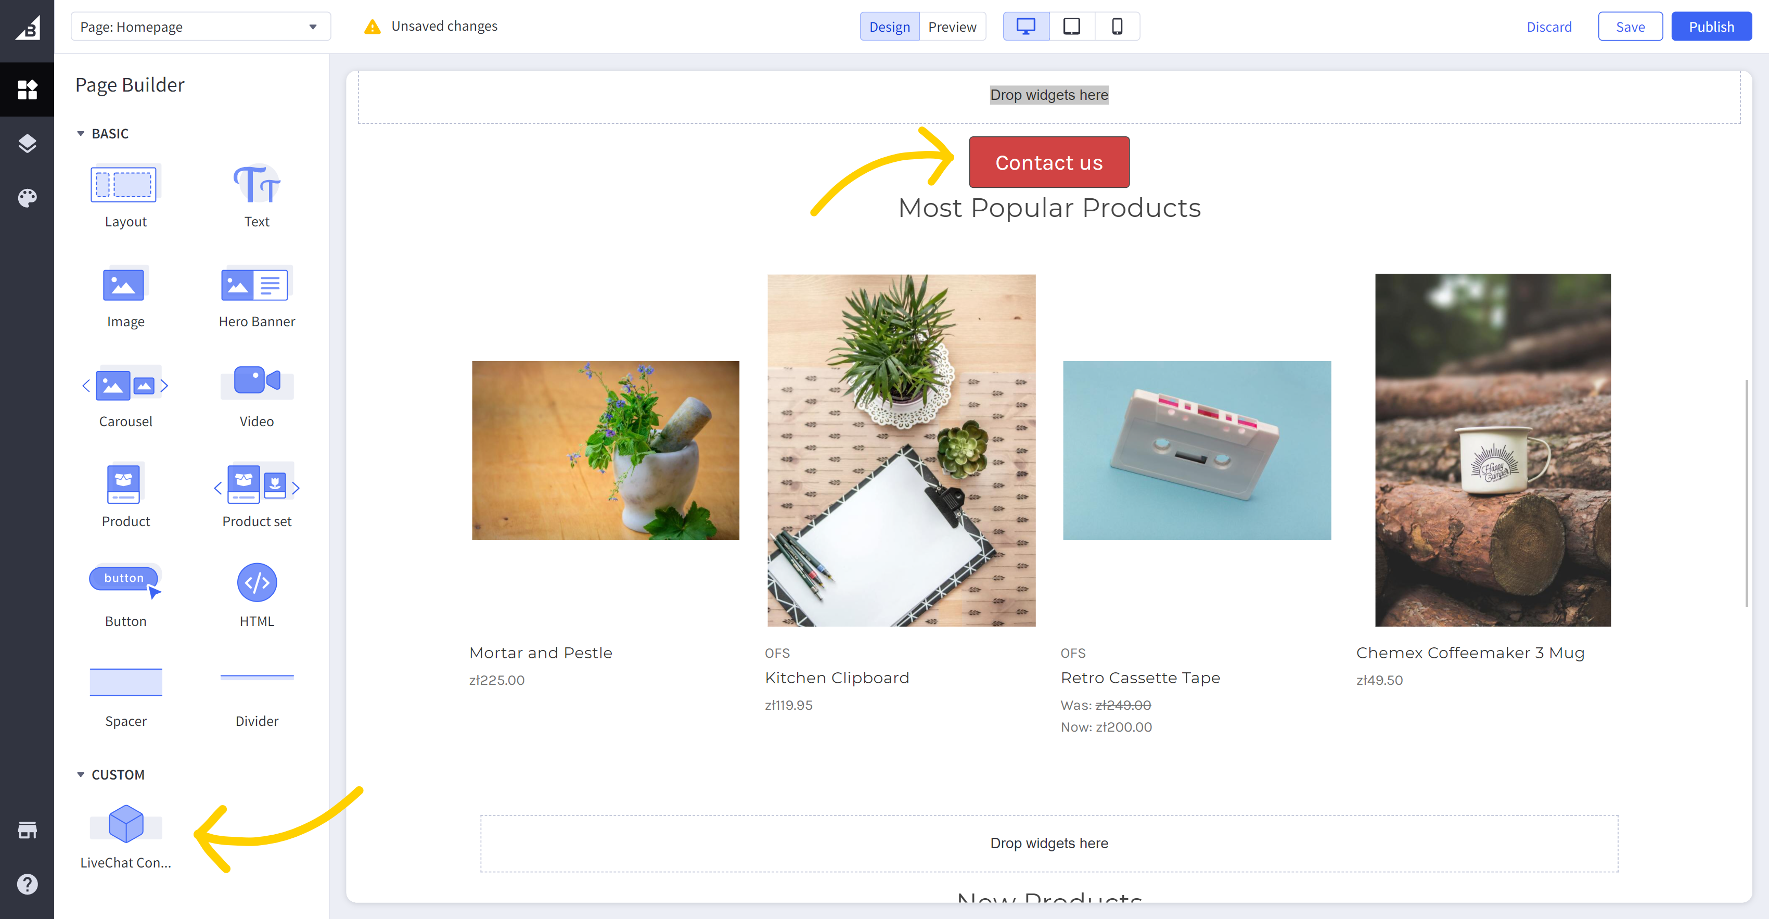
Task: Toggle mobile viewport display
Action: coord(1116,25)
